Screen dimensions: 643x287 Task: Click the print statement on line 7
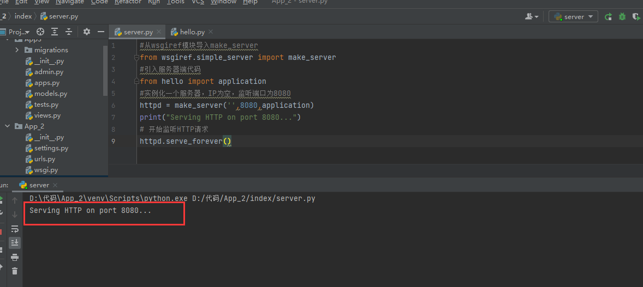(x=220, y=118)
